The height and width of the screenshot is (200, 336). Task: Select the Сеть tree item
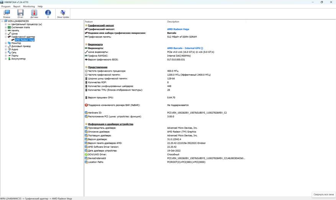click(x=14, y=52)
